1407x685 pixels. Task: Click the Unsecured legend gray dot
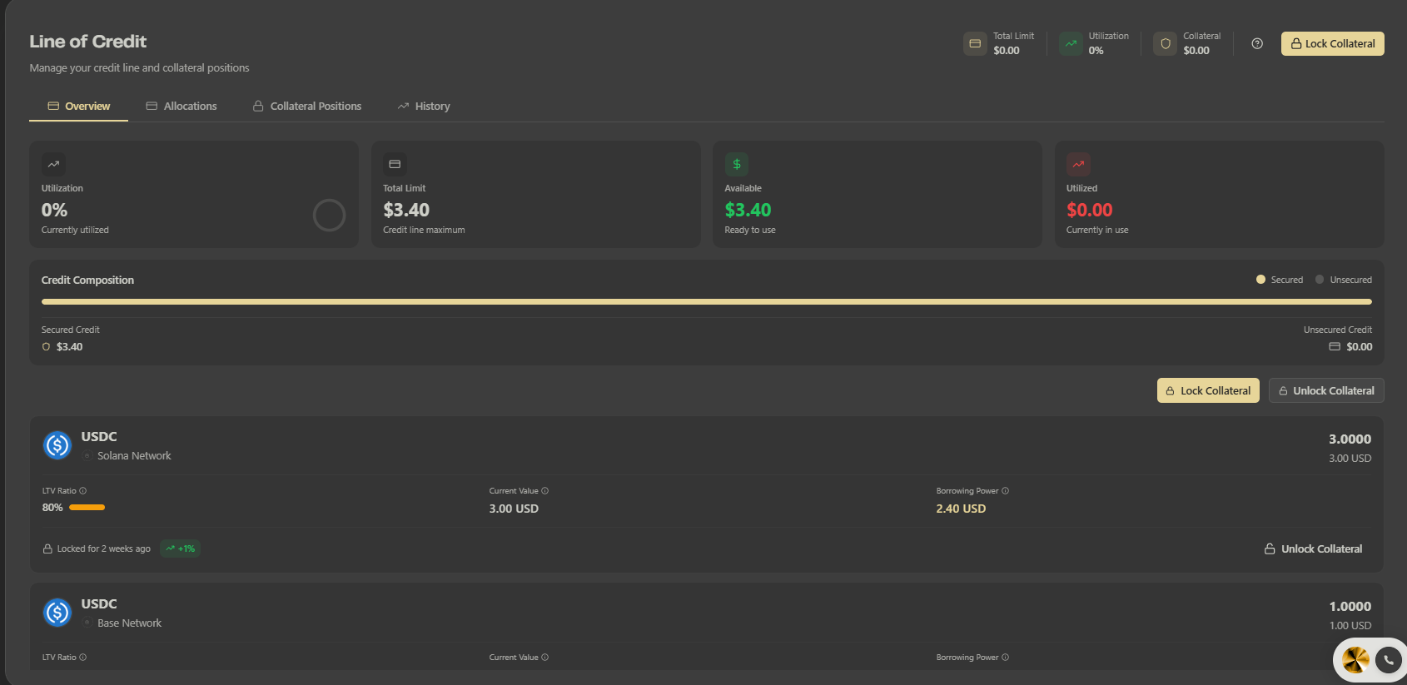pyautogui.click(x=1320, y=280)
